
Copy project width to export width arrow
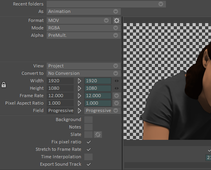tap(79, 81)
